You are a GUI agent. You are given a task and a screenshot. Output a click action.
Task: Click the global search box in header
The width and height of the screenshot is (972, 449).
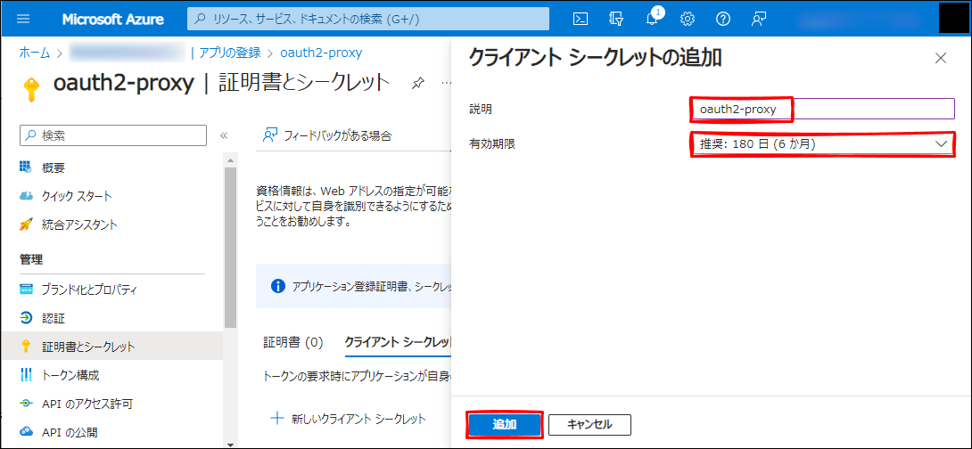tap(367, 19)
